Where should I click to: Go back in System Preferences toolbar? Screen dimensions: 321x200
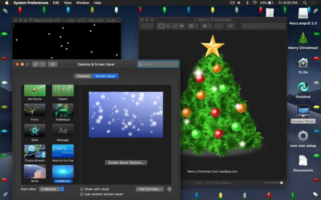35,65
